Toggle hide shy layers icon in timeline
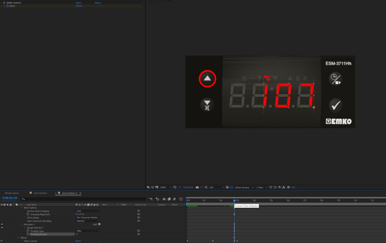Screen dimensions: 386x243 [x=164, y=199]
